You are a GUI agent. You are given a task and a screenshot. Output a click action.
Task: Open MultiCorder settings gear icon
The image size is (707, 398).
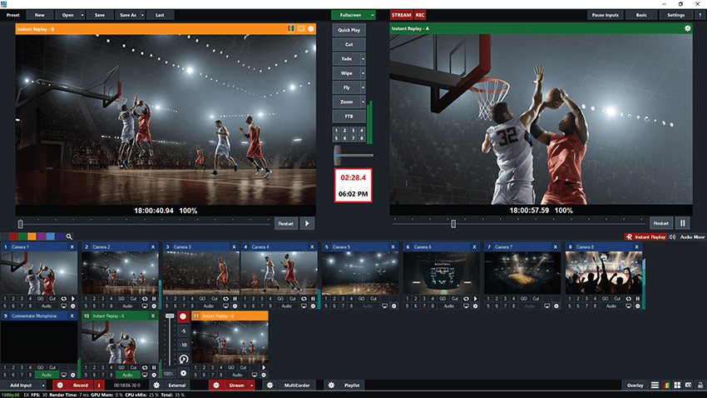tap(269, 386)
